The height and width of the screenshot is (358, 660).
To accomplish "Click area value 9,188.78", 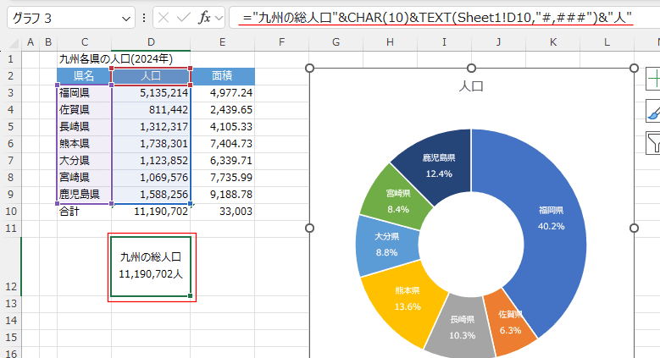I will (222, 194).
